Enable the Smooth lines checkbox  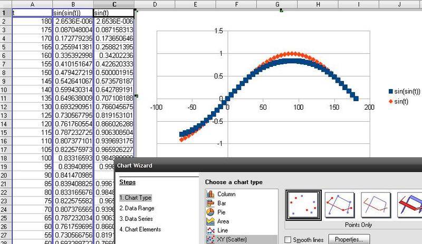(x=288, y=239)
